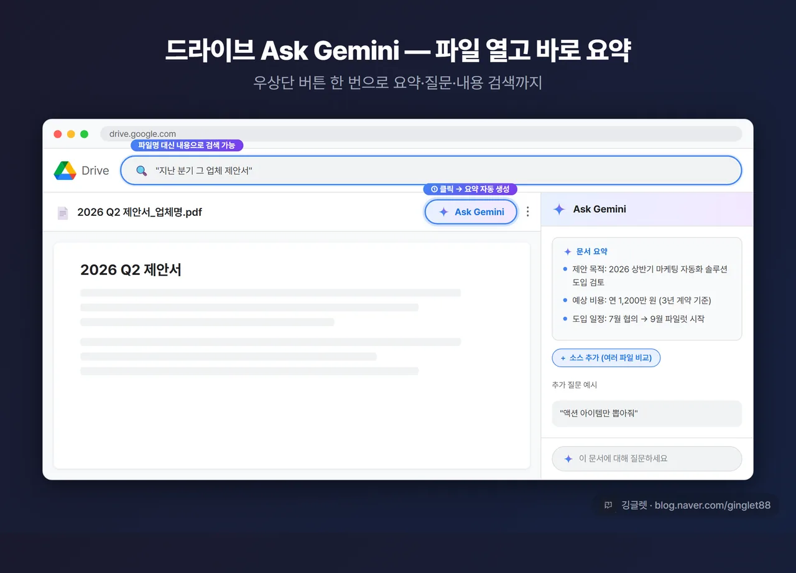796x573 pixels.
Task: Click the 도입 일정 summary bullet
Action: [x=634, y=319]
